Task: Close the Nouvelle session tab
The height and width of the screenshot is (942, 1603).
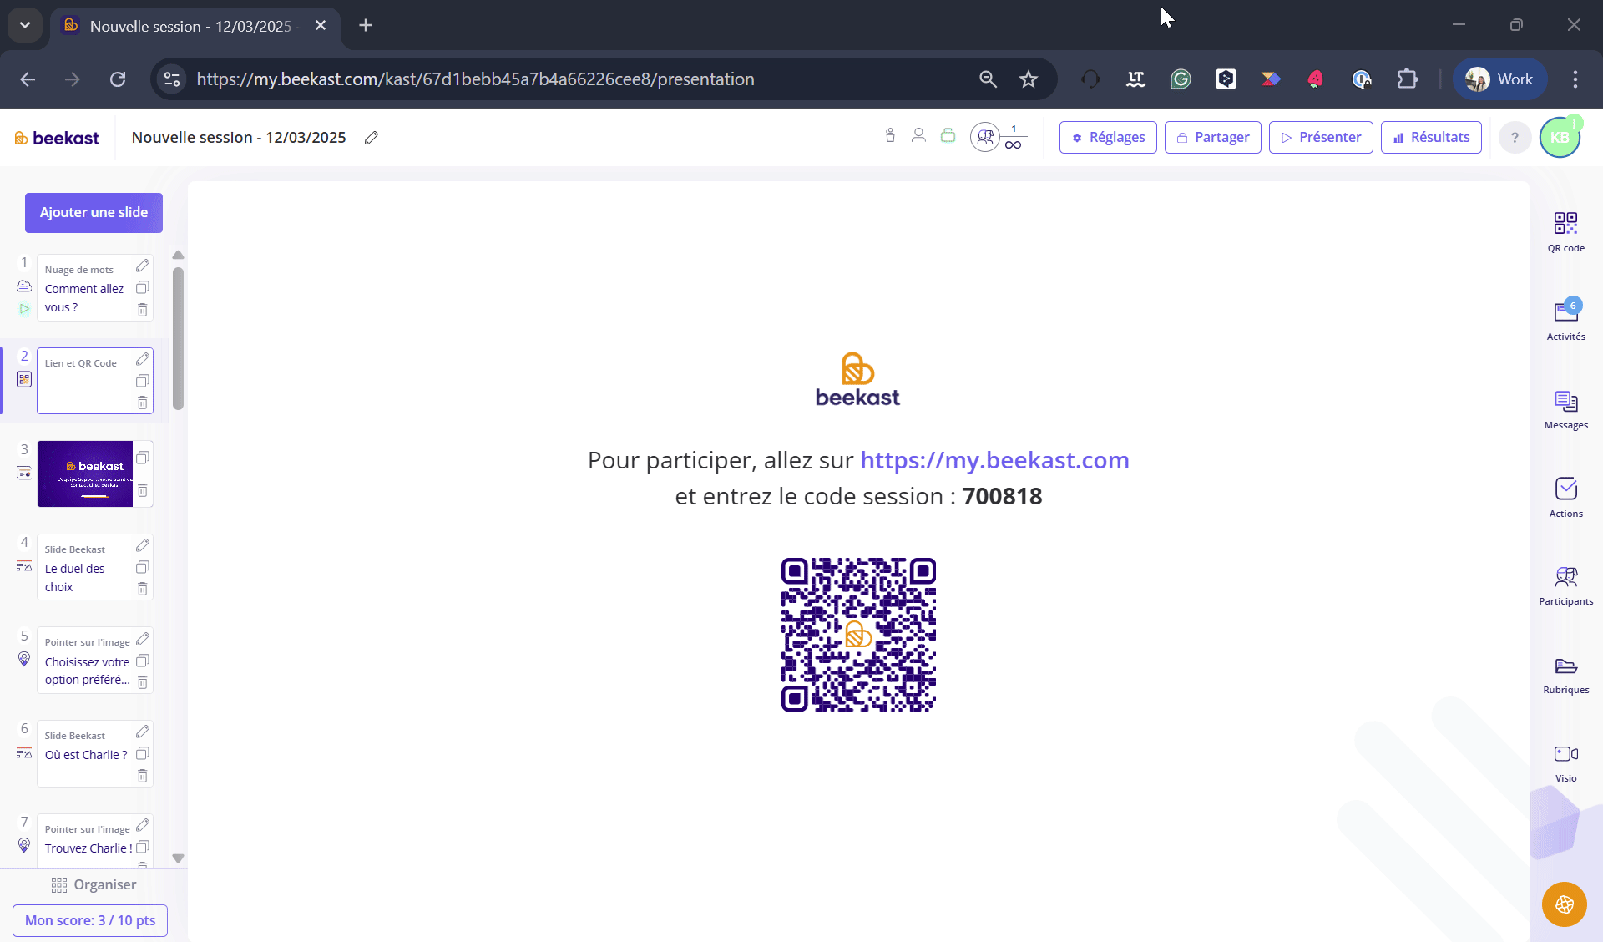Action: [321, 26]
